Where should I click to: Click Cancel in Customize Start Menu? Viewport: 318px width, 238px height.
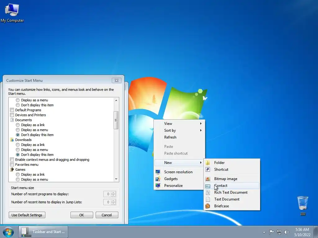coord(107,215)
